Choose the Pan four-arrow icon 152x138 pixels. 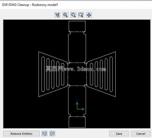tap(89, 15)
